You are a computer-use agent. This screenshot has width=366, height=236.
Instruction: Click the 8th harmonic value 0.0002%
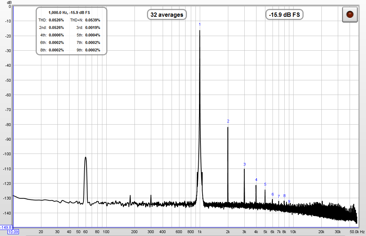[x=56, y=50]
